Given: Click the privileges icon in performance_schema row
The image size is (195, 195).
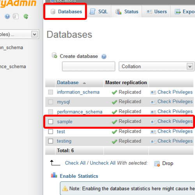Looking at the screenshot, I should tap(153, 112).
